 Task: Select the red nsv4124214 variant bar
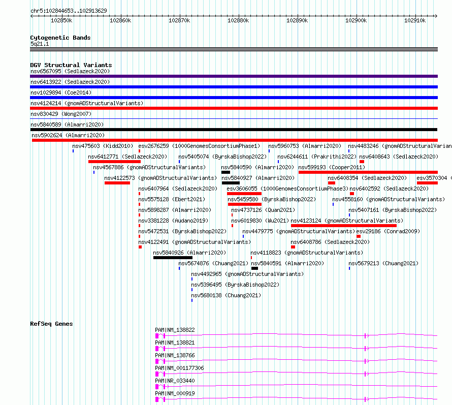tap(234, 108)
